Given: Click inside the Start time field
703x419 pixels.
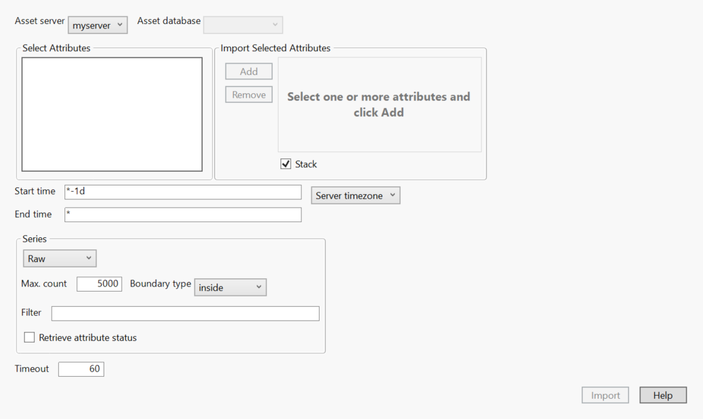Looking at the screenshot, I should pos(183,192).
